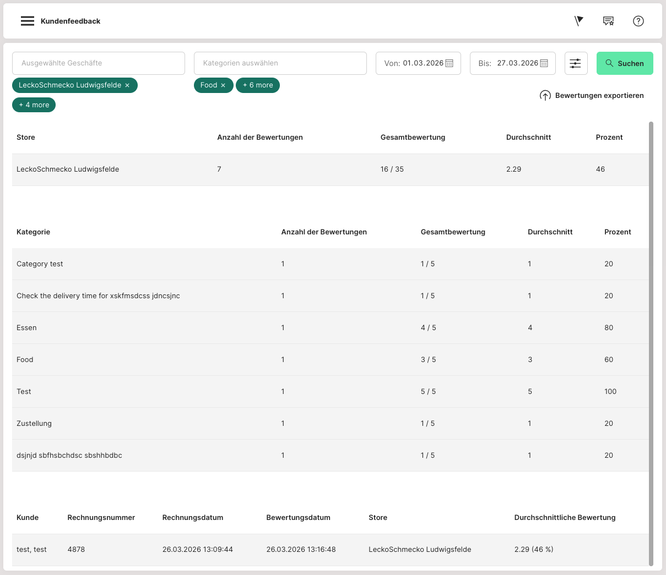Expand the '+ 4 more' stores chip
Viewport: 666px width, 575px height.
34,105
